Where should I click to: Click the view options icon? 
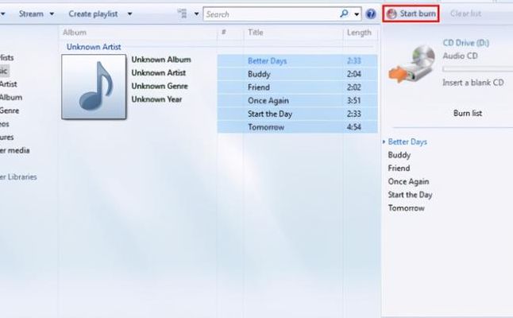click(x=182, y=14)
